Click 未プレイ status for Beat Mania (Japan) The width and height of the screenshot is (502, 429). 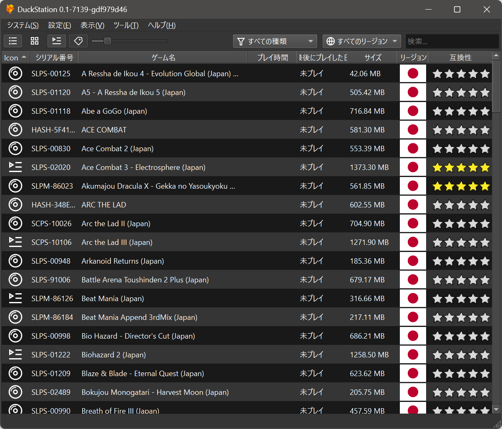point(312,299)
